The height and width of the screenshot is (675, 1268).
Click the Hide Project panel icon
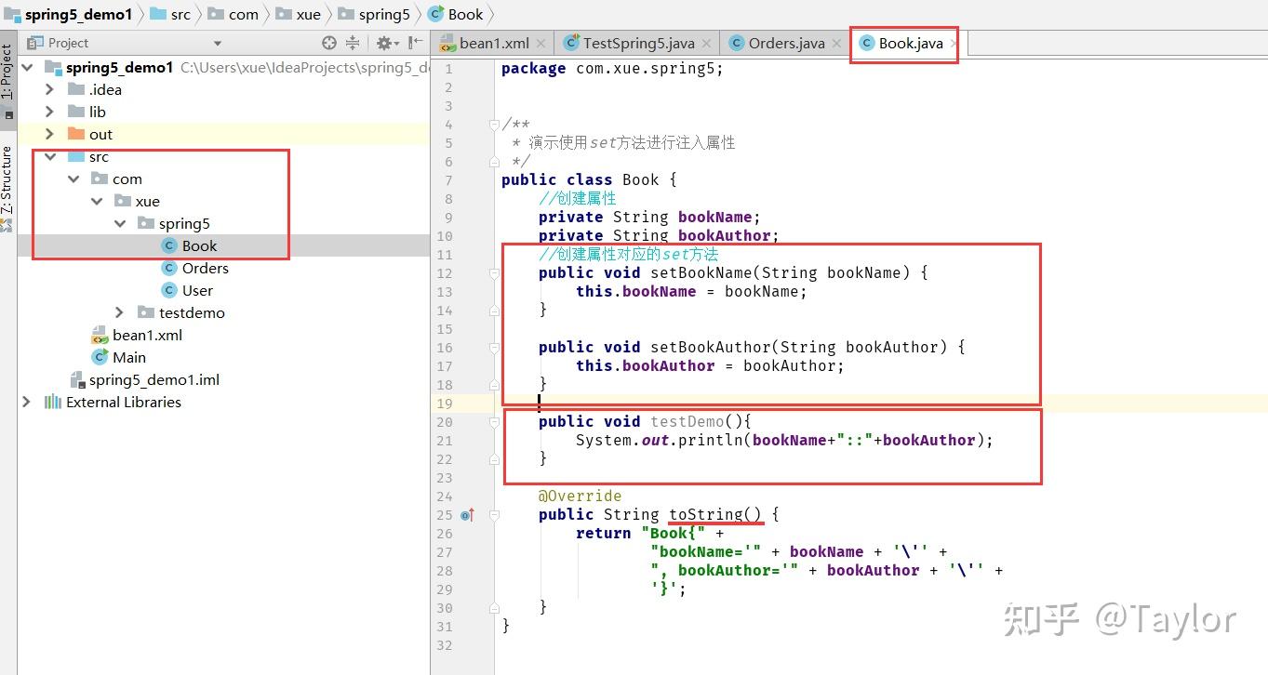[415, 43]
